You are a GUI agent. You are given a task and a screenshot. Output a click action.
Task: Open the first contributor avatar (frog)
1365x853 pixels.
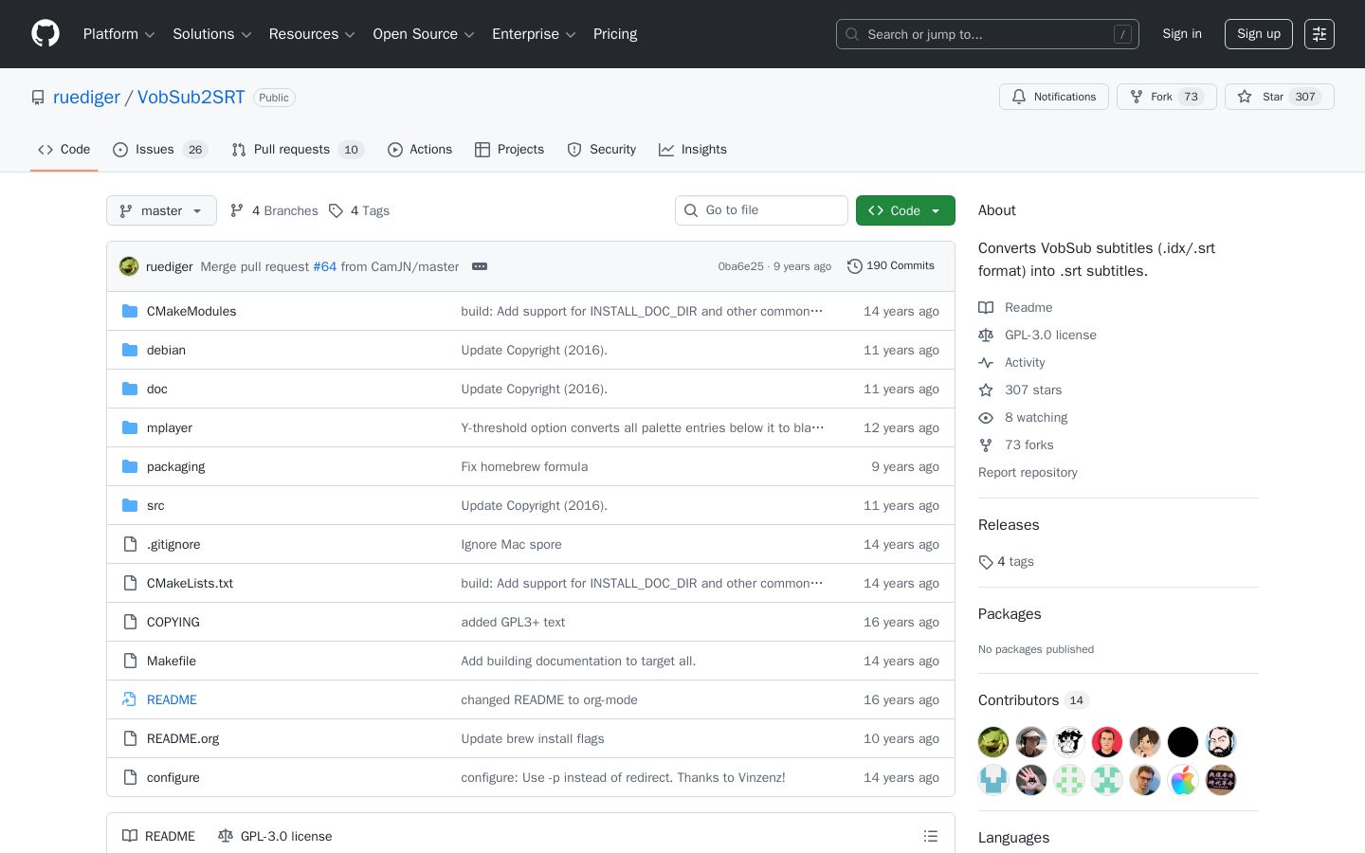click(993, 742)
